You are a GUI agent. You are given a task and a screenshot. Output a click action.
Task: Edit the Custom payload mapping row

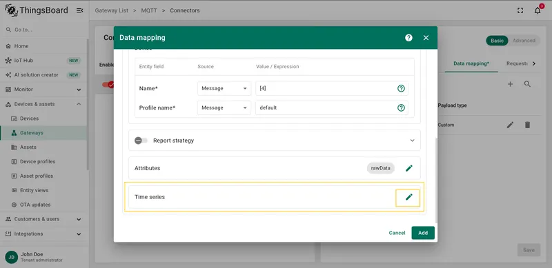pyautogui.click(x=510, y=125)
